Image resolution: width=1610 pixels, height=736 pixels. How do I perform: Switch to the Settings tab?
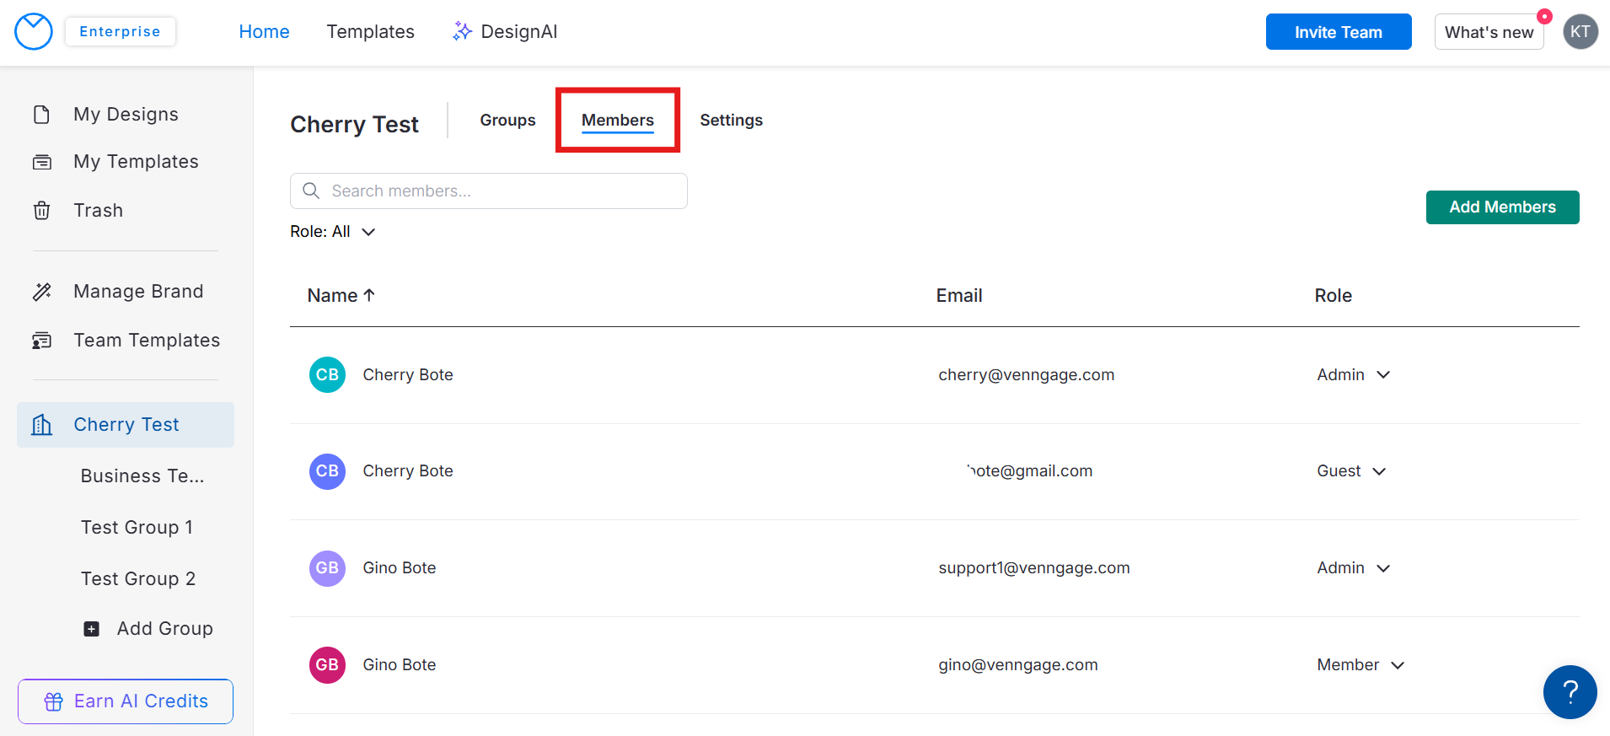pos(731,121)
